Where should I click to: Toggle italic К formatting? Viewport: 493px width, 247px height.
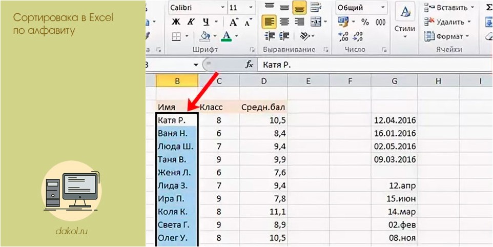191,22
